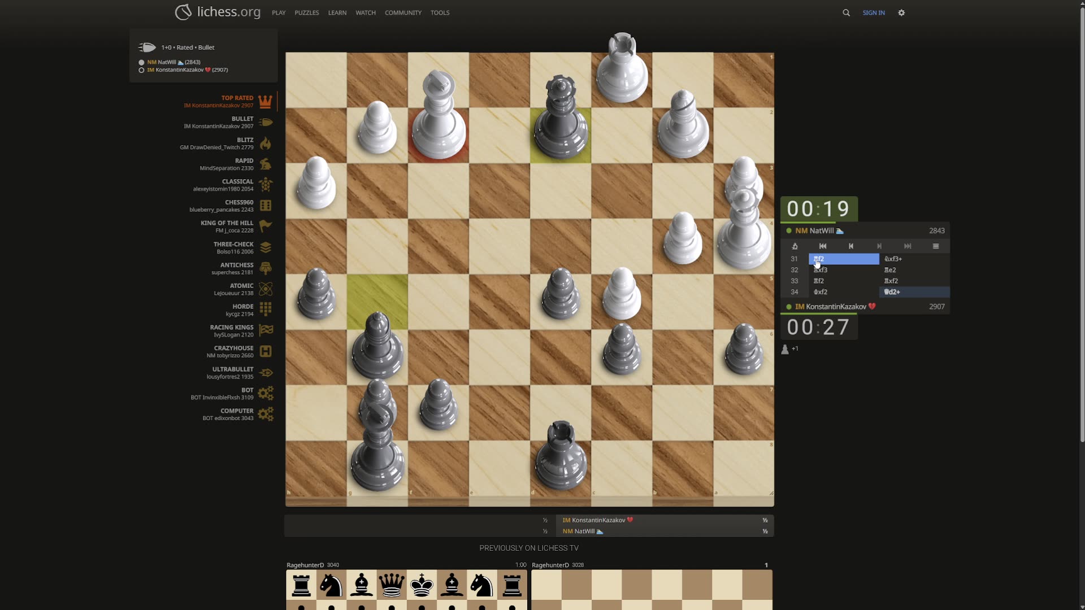
Task: Select the Atomic channel icon
Action: (x=265, y=289)
